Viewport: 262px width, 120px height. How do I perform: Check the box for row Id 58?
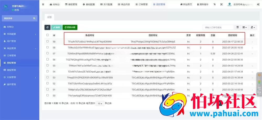[x=47, y=47]
